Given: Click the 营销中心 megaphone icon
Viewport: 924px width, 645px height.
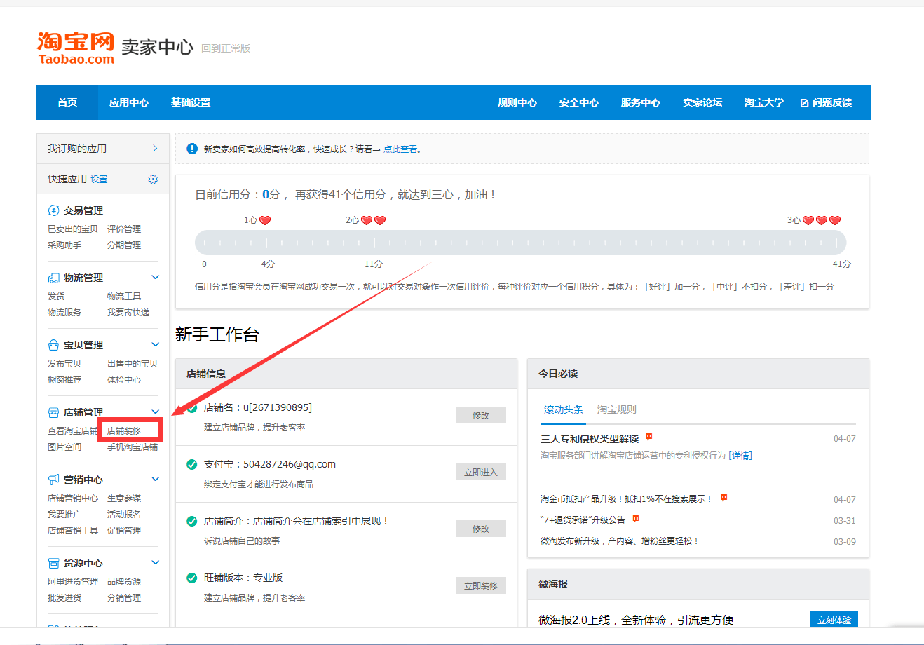Looking at the screenshot, I should [53, 480].
